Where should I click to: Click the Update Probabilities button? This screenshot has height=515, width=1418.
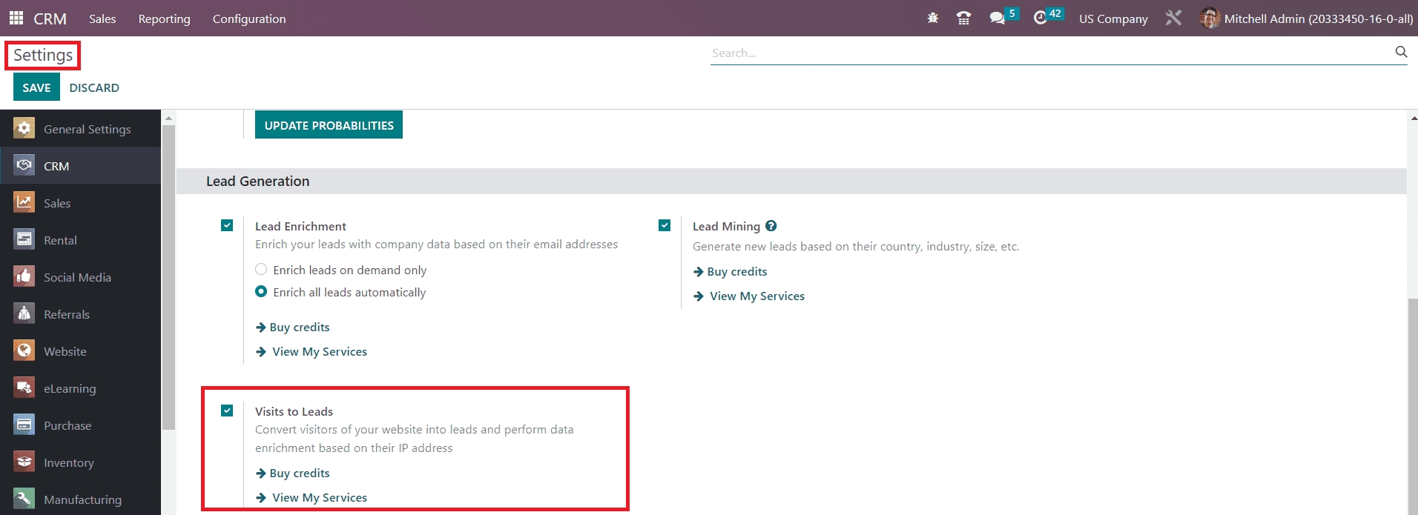tap(329, 125)
